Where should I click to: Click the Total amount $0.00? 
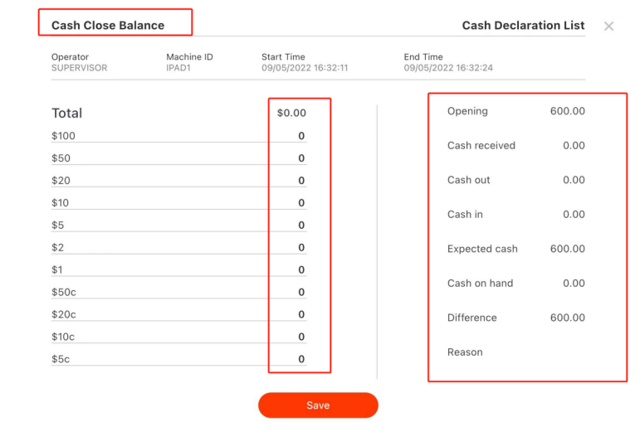pyautogui.click(x=291, y=113)
